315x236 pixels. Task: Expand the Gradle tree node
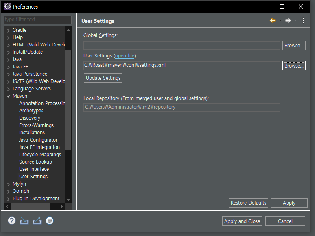coord(8,31)
